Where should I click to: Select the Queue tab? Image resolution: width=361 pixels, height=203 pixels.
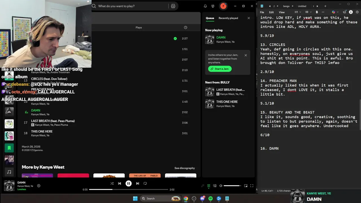click(210, 18)
